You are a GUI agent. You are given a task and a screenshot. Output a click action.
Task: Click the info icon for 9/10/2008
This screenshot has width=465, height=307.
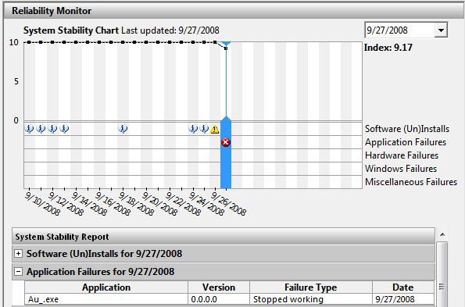tap(29, 129)
